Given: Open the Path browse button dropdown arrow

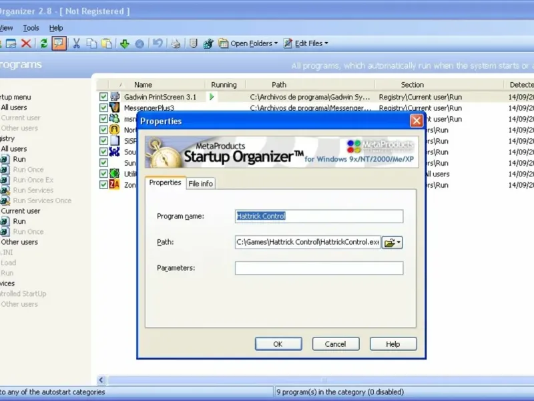Looking at the screenshot, I should (398, 243).
